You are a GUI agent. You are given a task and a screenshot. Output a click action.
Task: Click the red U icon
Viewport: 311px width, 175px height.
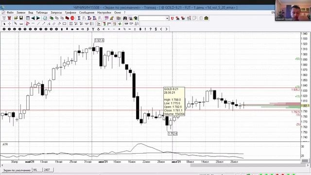pyautogui.click(x=172, y=18)
